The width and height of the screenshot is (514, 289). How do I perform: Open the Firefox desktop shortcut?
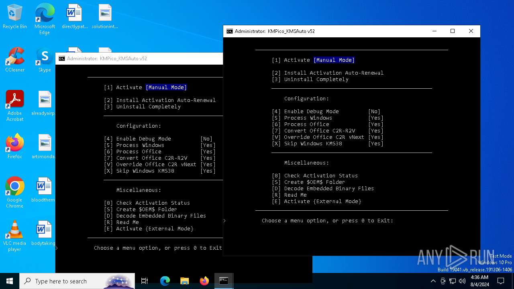coord(15,147)
